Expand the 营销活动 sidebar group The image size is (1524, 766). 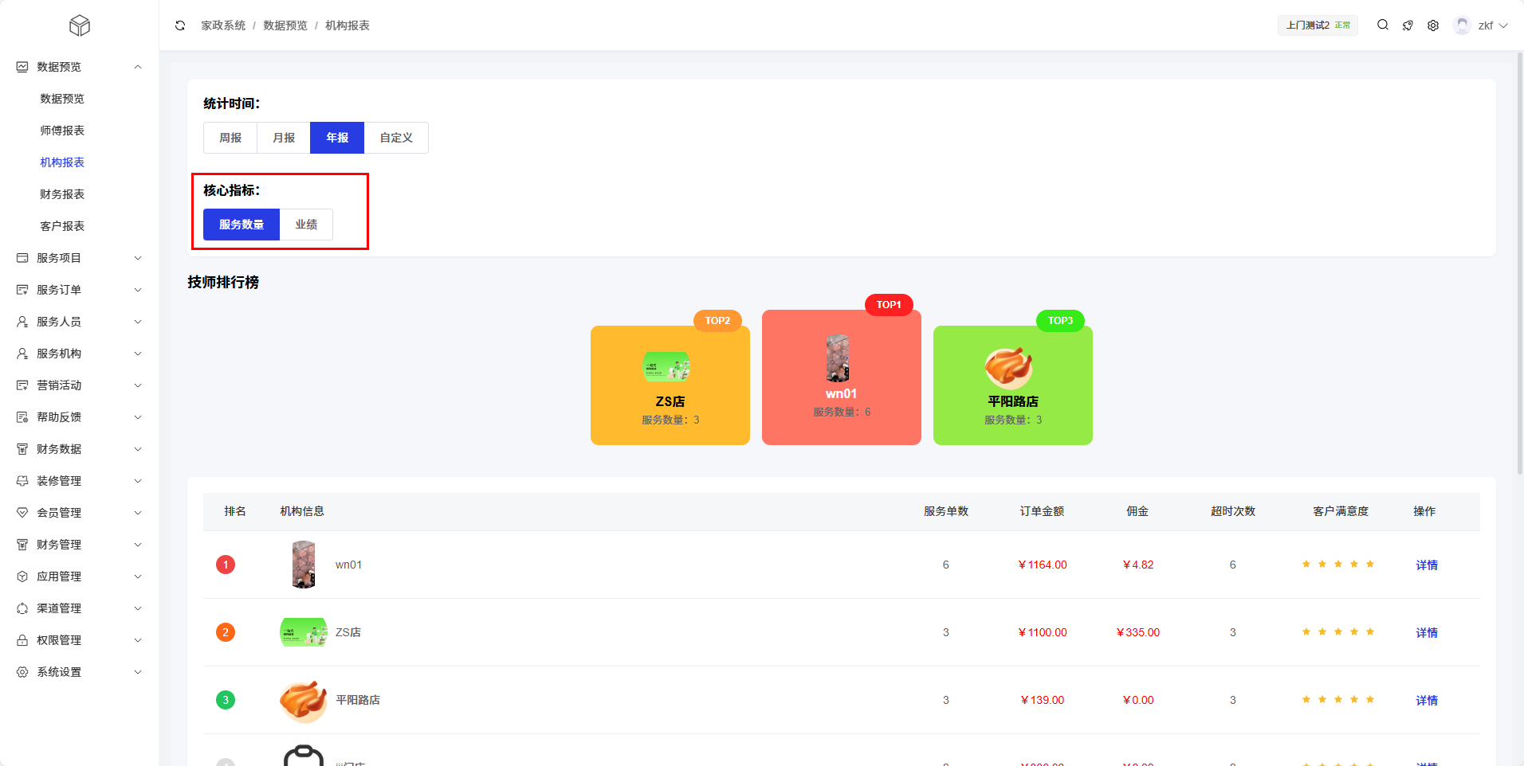[x=138, y=385]
